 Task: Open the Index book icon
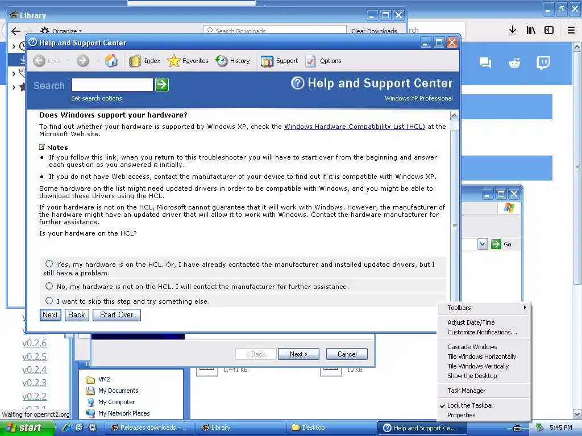click(x=135, y=61)
